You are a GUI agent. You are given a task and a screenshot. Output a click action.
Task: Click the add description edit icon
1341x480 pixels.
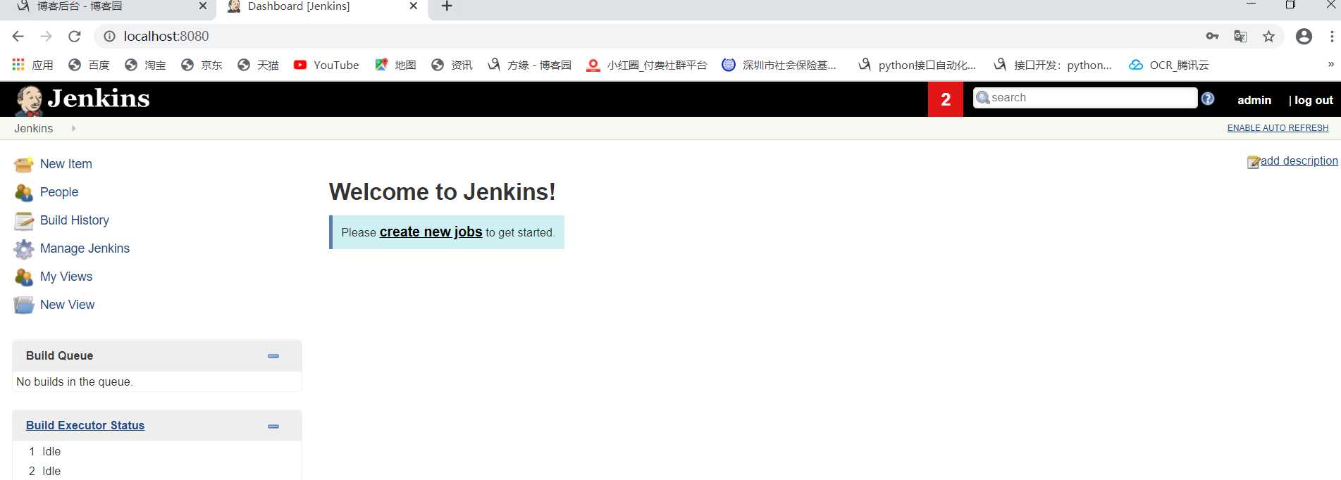coord(1254,162)
